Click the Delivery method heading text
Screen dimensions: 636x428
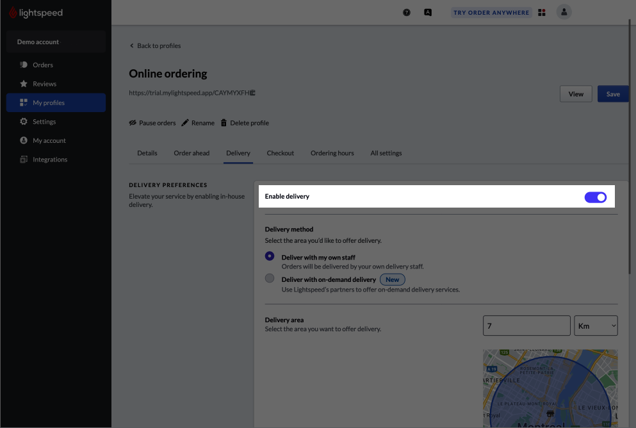point(289,229)
